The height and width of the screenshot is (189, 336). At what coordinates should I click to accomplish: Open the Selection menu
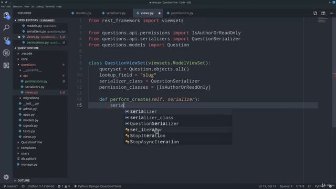pyautogui.click(x=17, y=7)
